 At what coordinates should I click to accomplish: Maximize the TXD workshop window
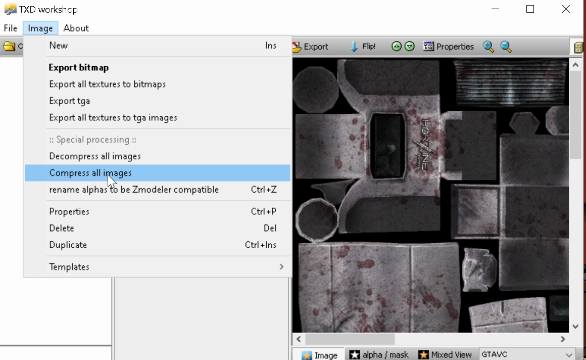tap(530, 9)
